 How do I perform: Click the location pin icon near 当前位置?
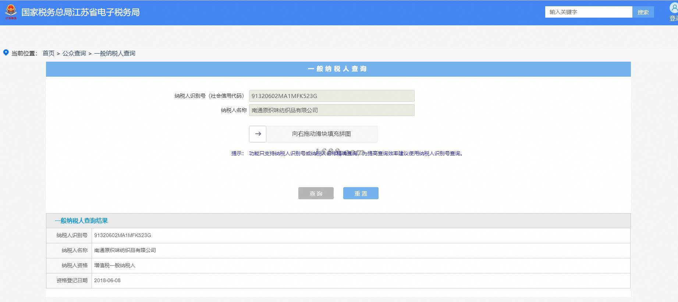(6, 52)
